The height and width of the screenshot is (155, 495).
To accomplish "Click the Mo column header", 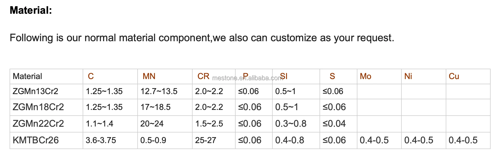I will pos(365,76).
